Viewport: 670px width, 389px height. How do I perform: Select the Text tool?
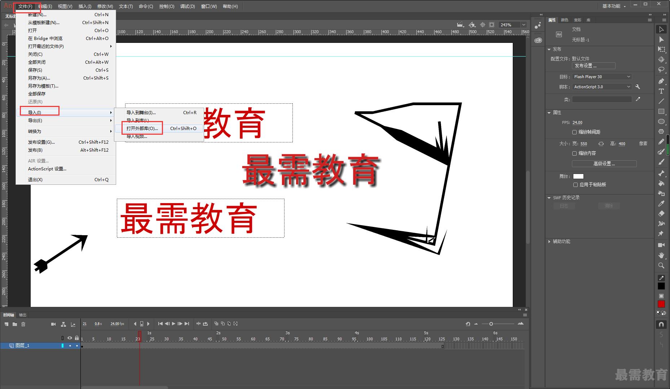click(661, 91)
